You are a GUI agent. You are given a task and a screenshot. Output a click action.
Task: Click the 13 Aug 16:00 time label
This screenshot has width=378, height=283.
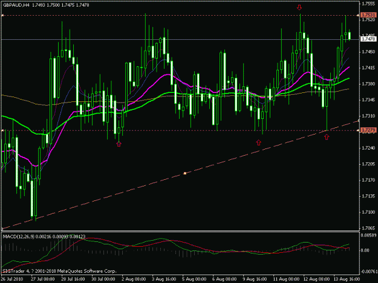pyautogui.click(x=347, y=279)
